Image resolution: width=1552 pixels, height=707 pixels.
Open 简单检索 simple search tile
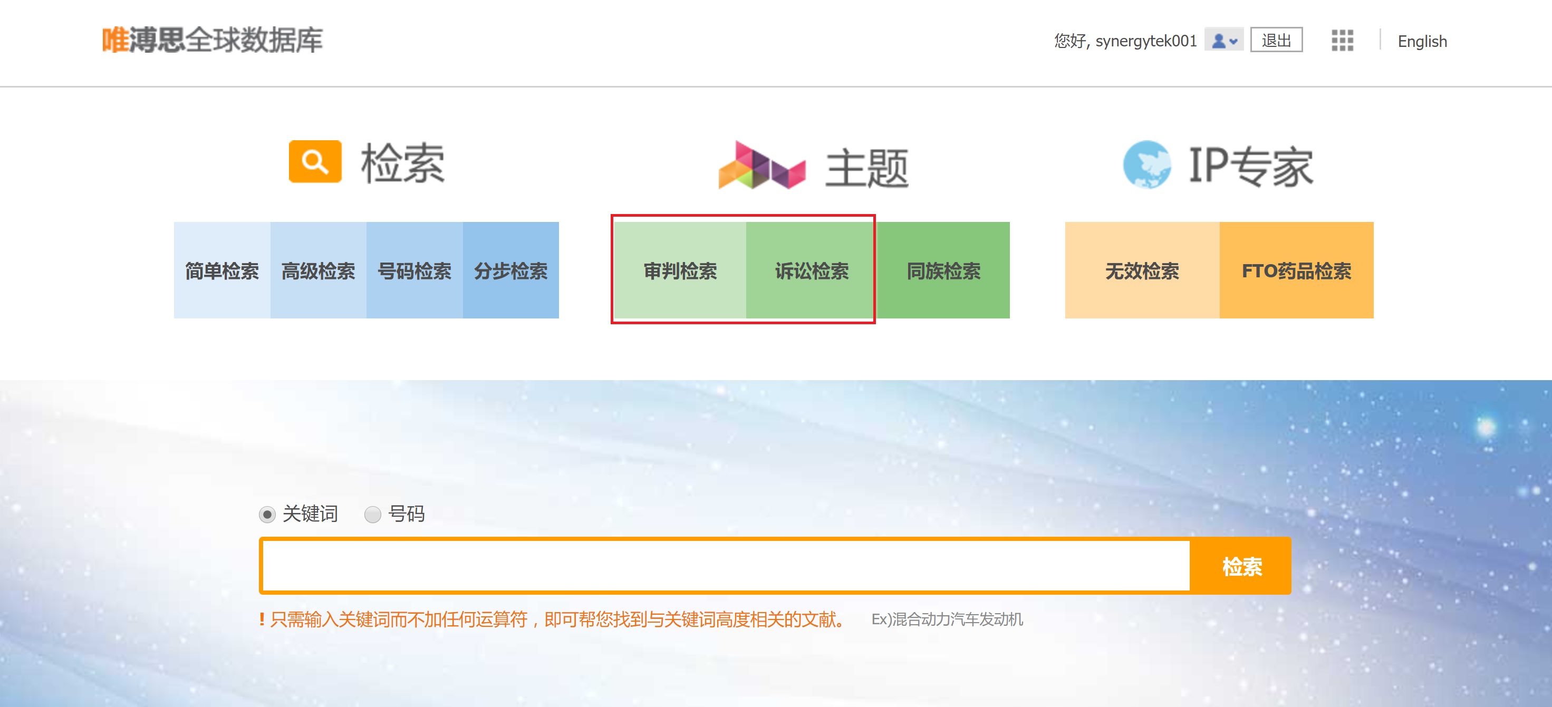(221, 270)
